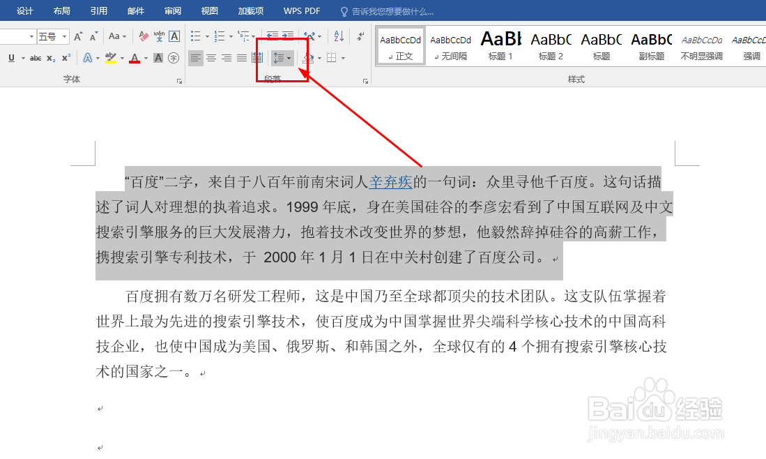Apply distributed alignment
The width and height of the screenshot is (766, 459).
point(257,58)
